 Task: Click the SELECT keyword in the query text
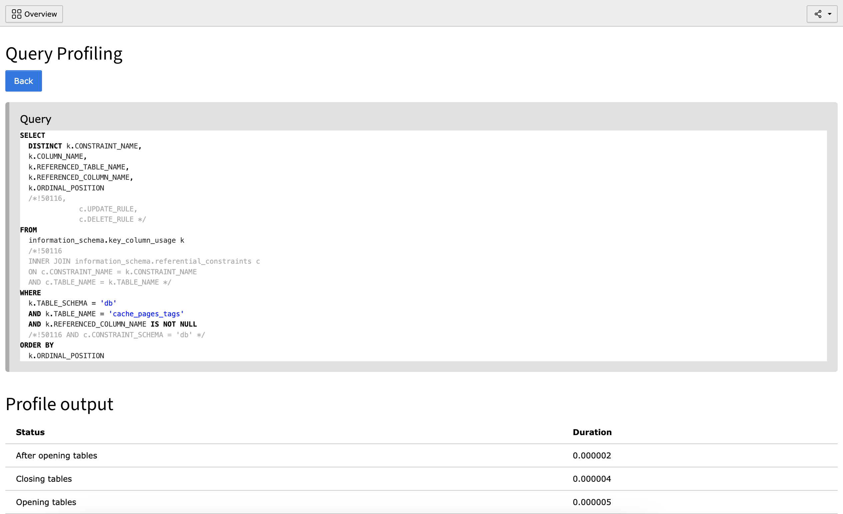tap(32, 135)
